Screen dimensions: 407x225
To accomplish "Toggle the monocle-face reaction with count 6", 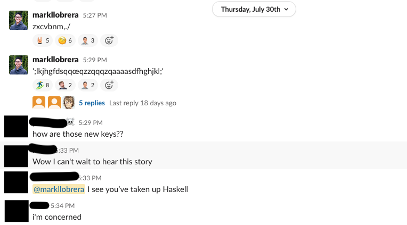I will (x=65, y=40).
